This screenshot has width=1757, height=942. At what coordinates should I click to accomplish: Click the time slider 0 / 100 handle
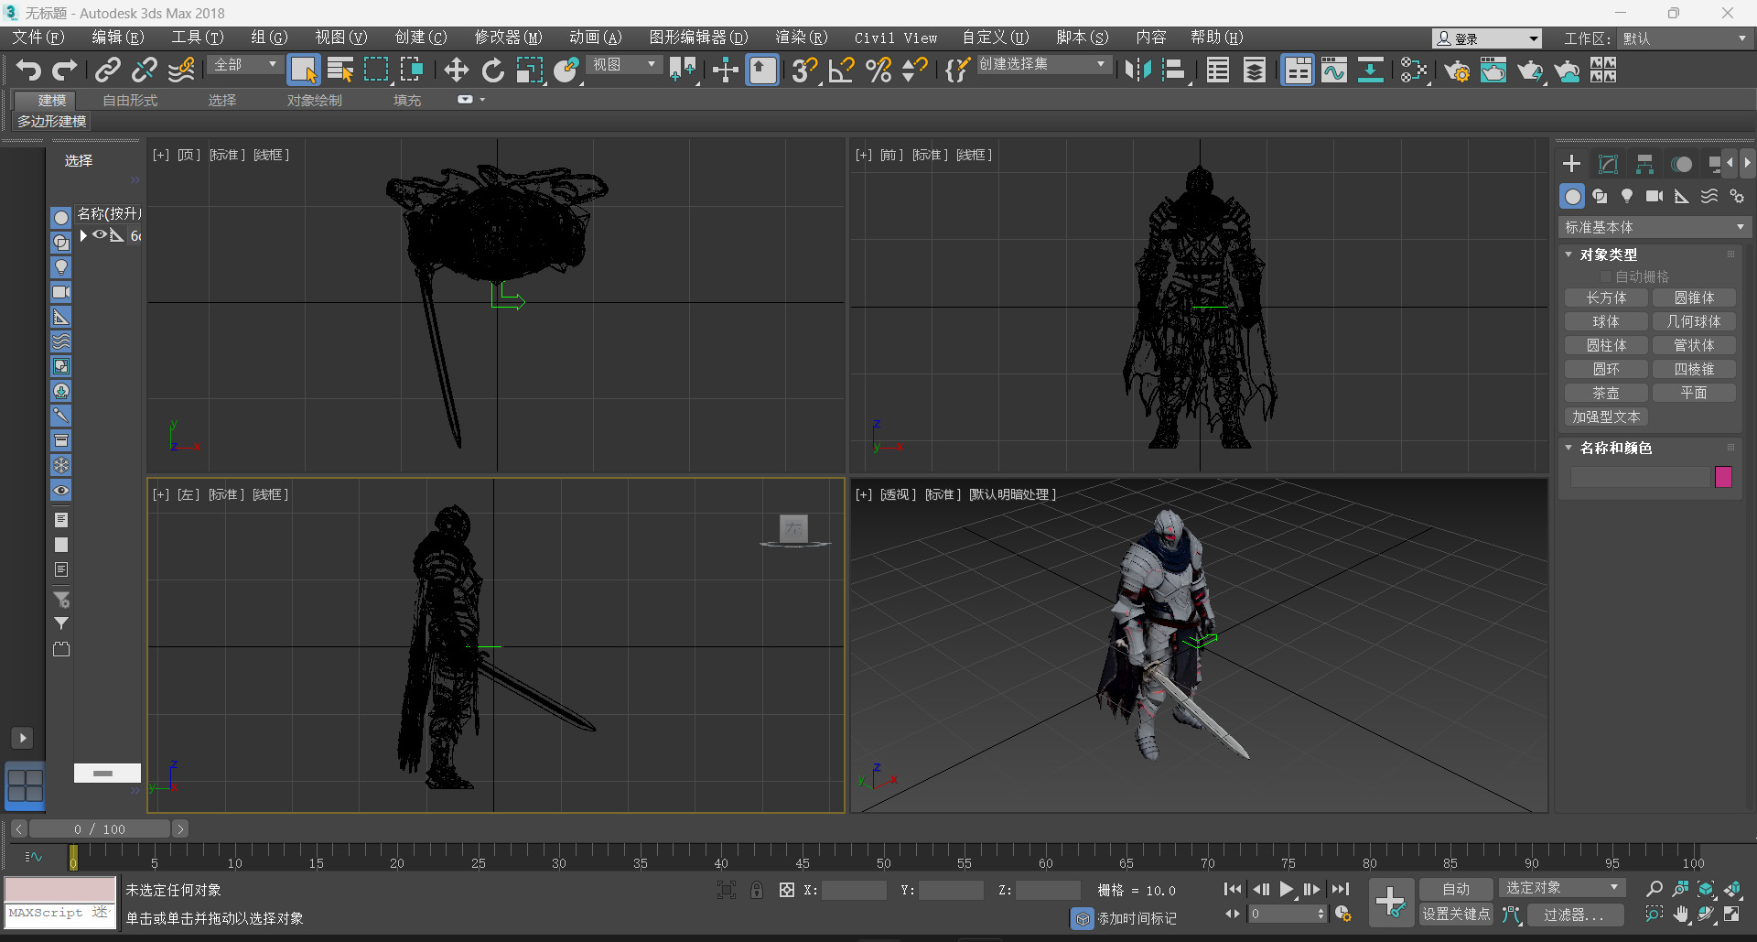(100, 828)
